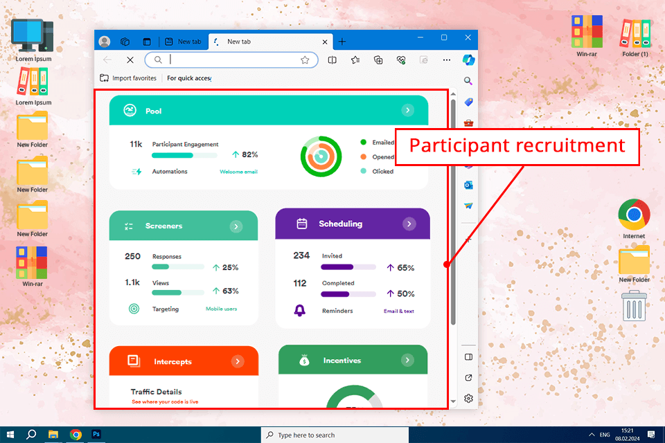The width and height of the screenshot is (665, 443).
Task: Open the sidebar external link icon
Action: click(x=469, y=378)
